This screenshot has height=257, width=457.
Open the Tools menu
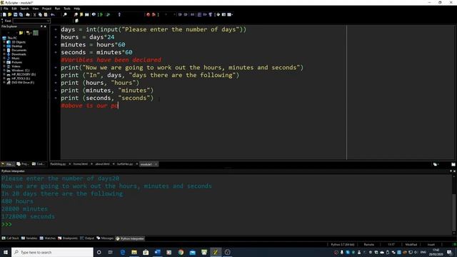tap(67, 9)
